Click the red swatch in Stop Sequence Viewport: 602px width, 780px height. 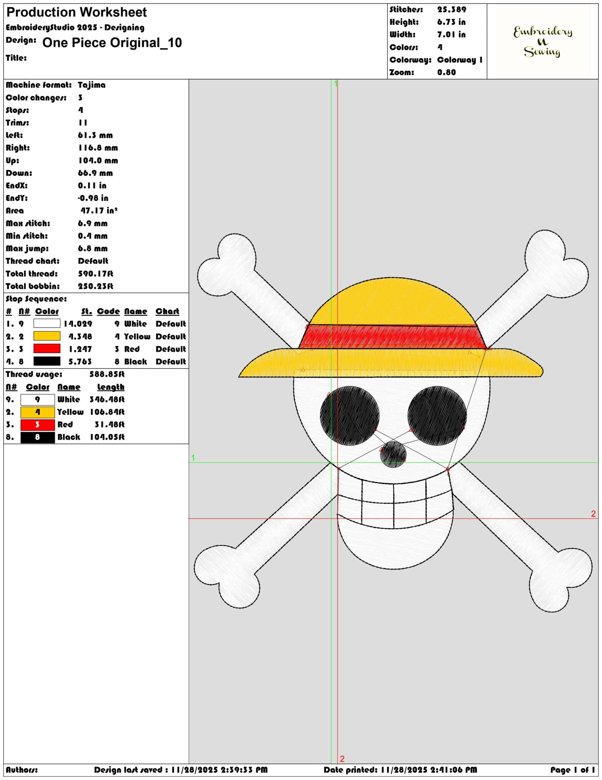click(47, 349)
